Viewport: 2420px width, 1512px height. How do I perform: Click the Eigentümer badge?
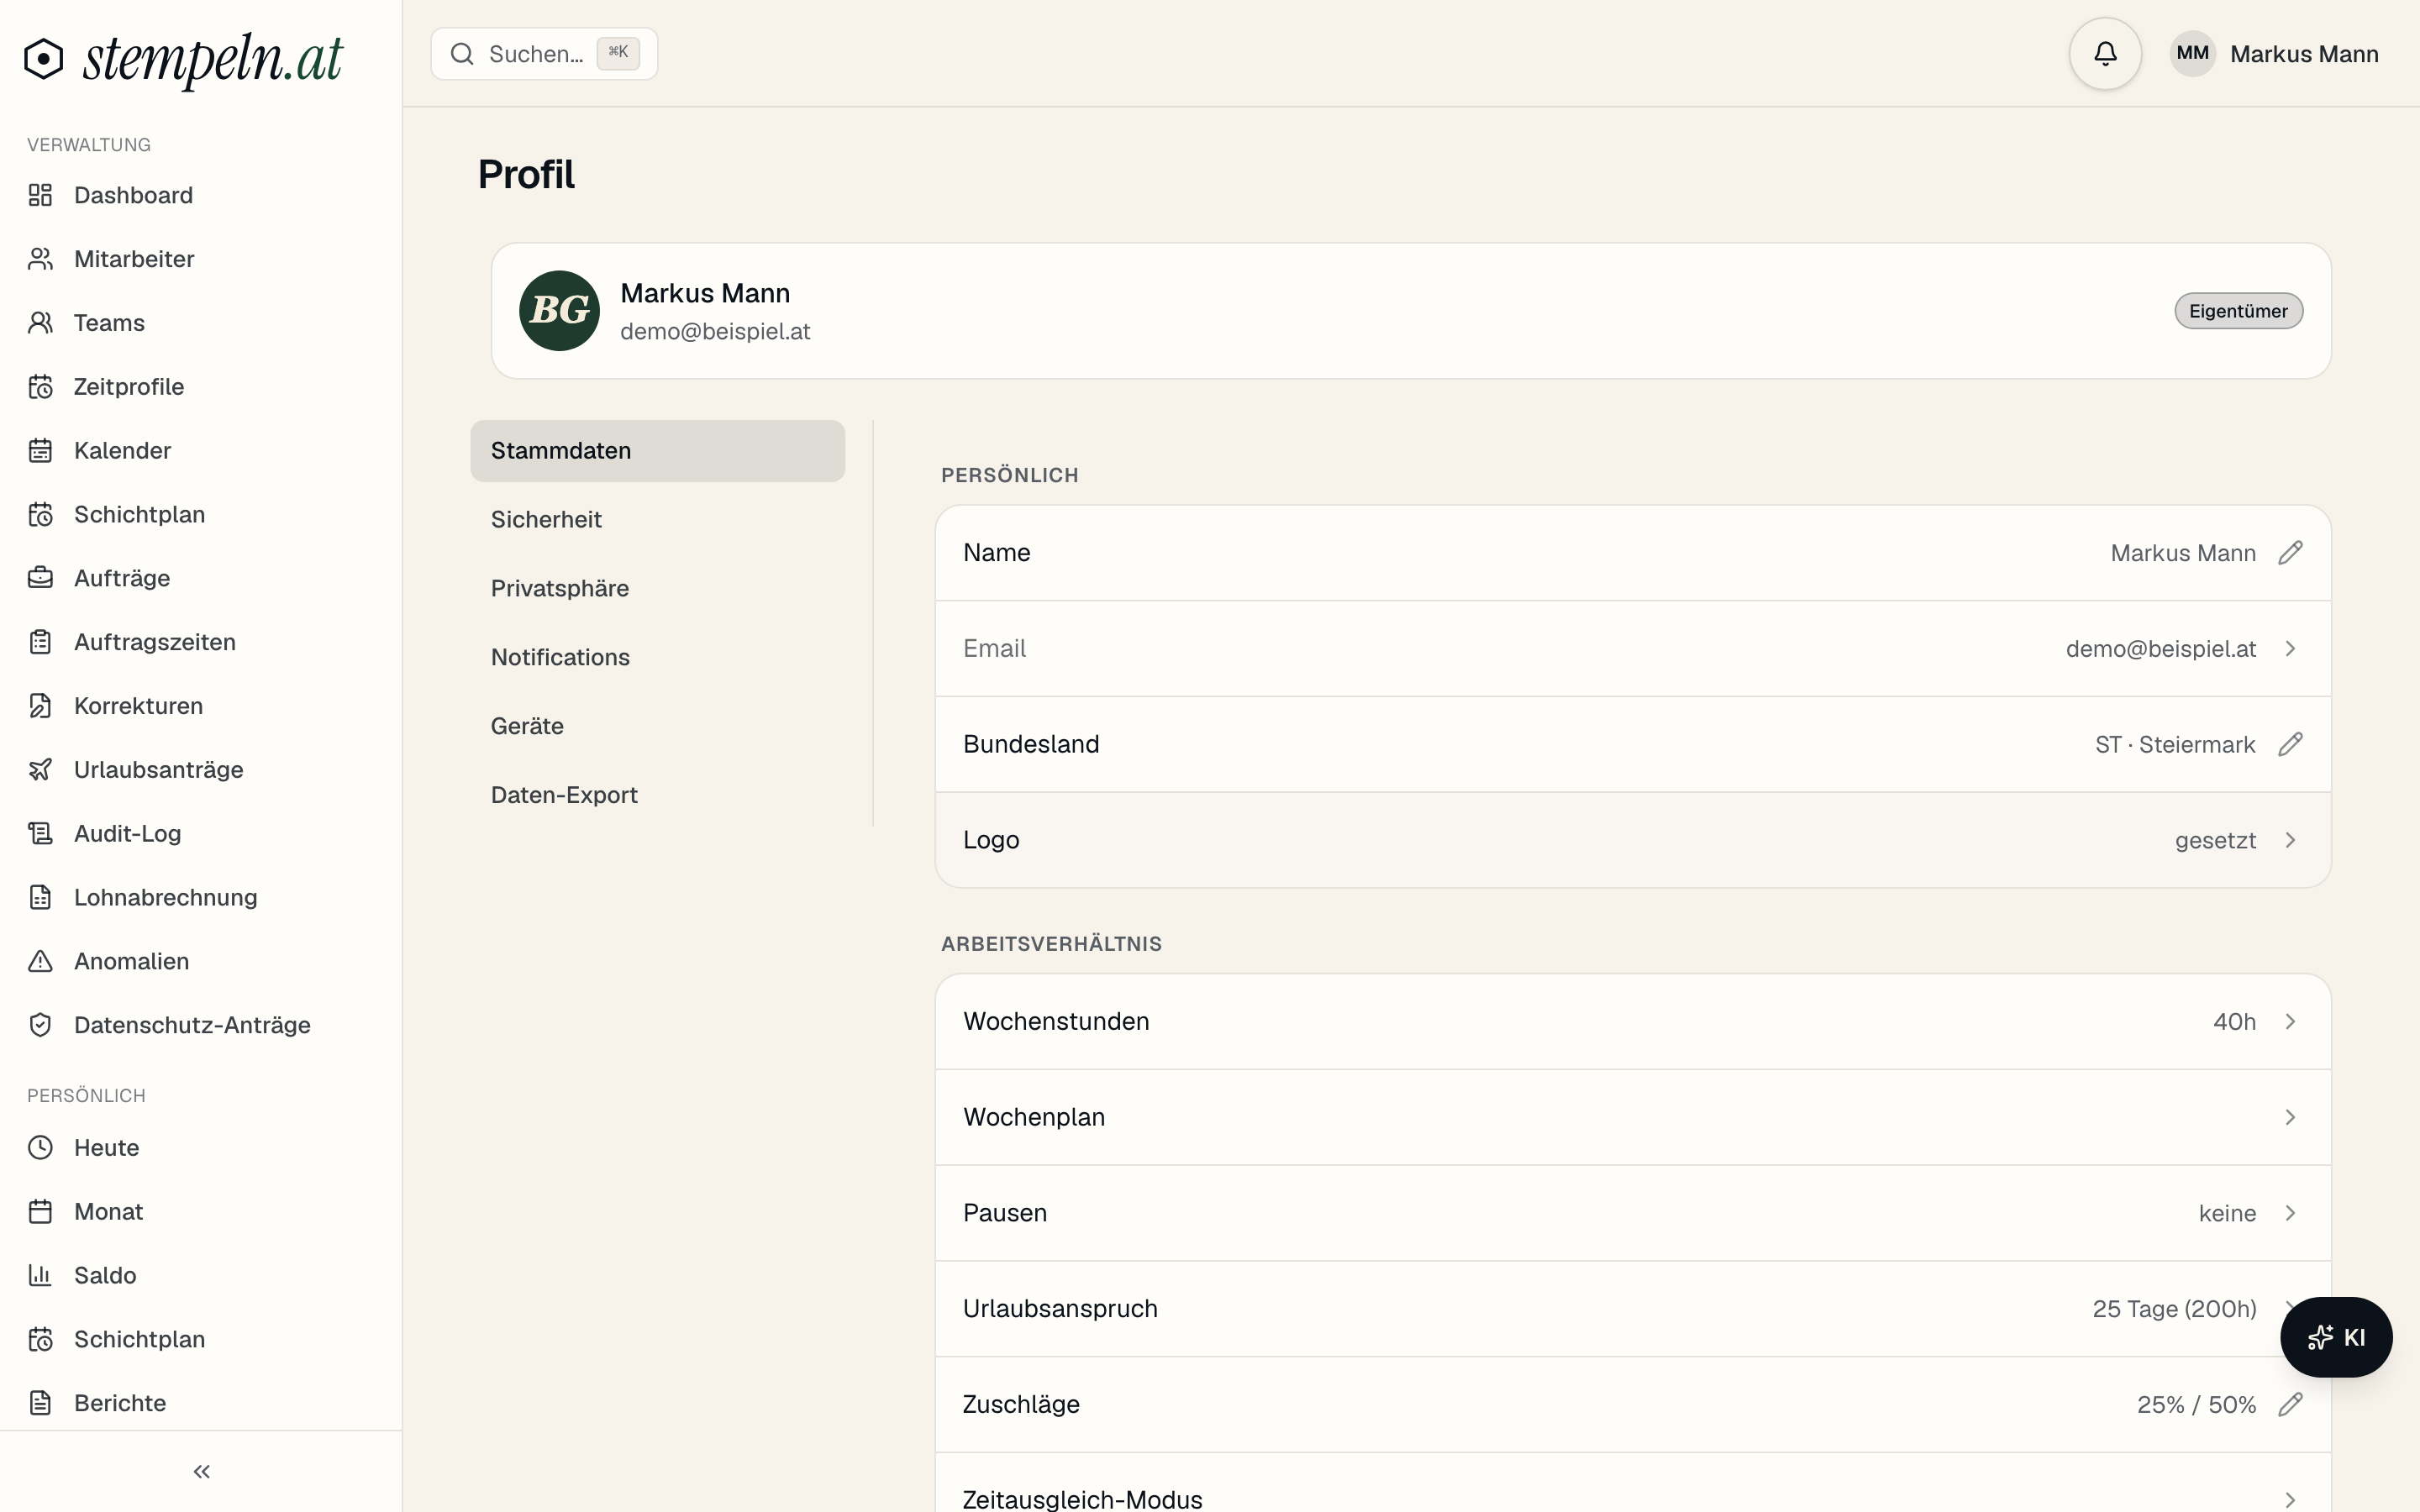[x=2238, y=311]
